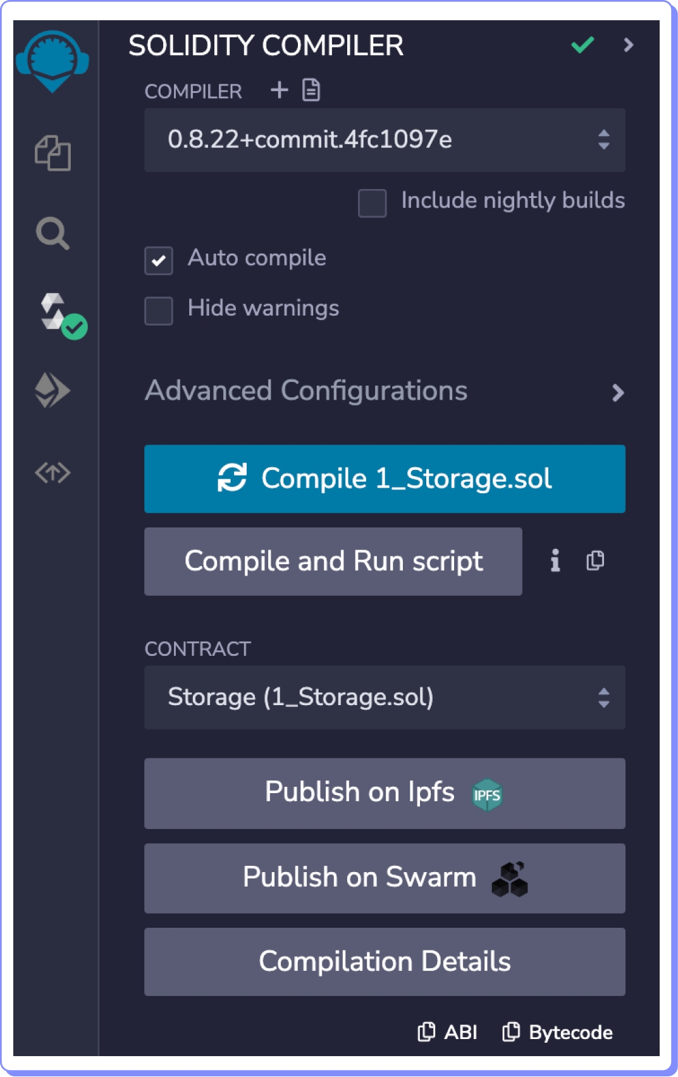Uncheck the Auto compile checkbox

(159, 260)
